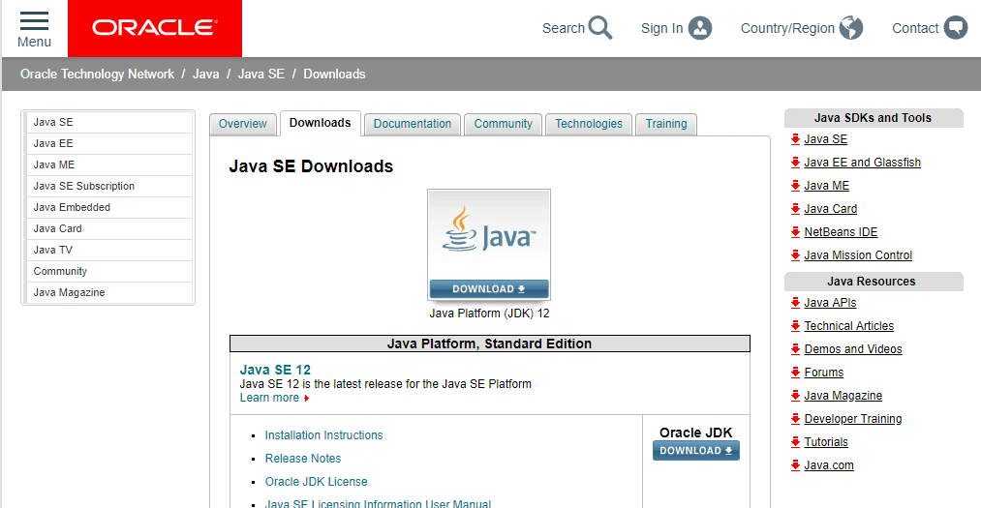Click download arrow icon beside Java.com
The height and width of the screenshot is (508, 981).
pyautogui.click(x=795, y=464)
